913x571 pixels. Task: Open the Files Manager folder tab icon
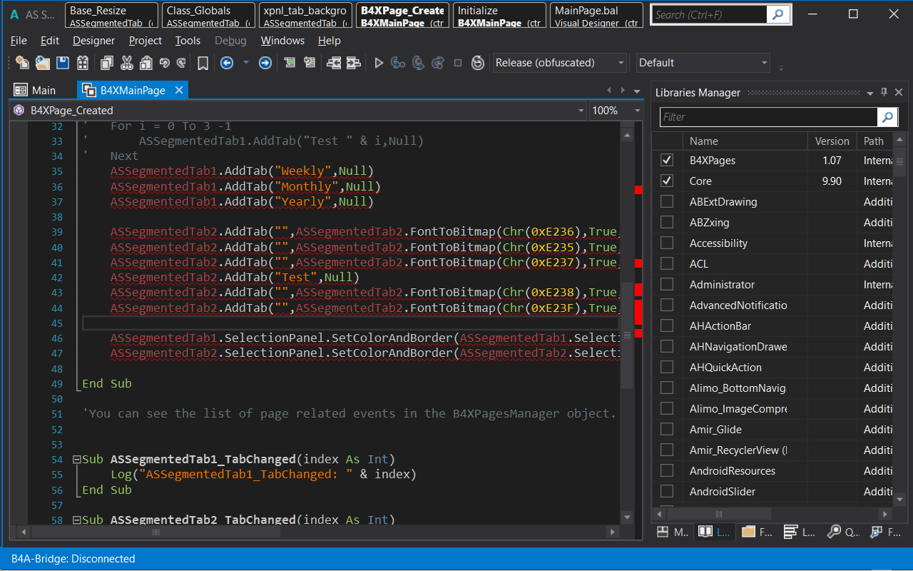click(748, 532)
